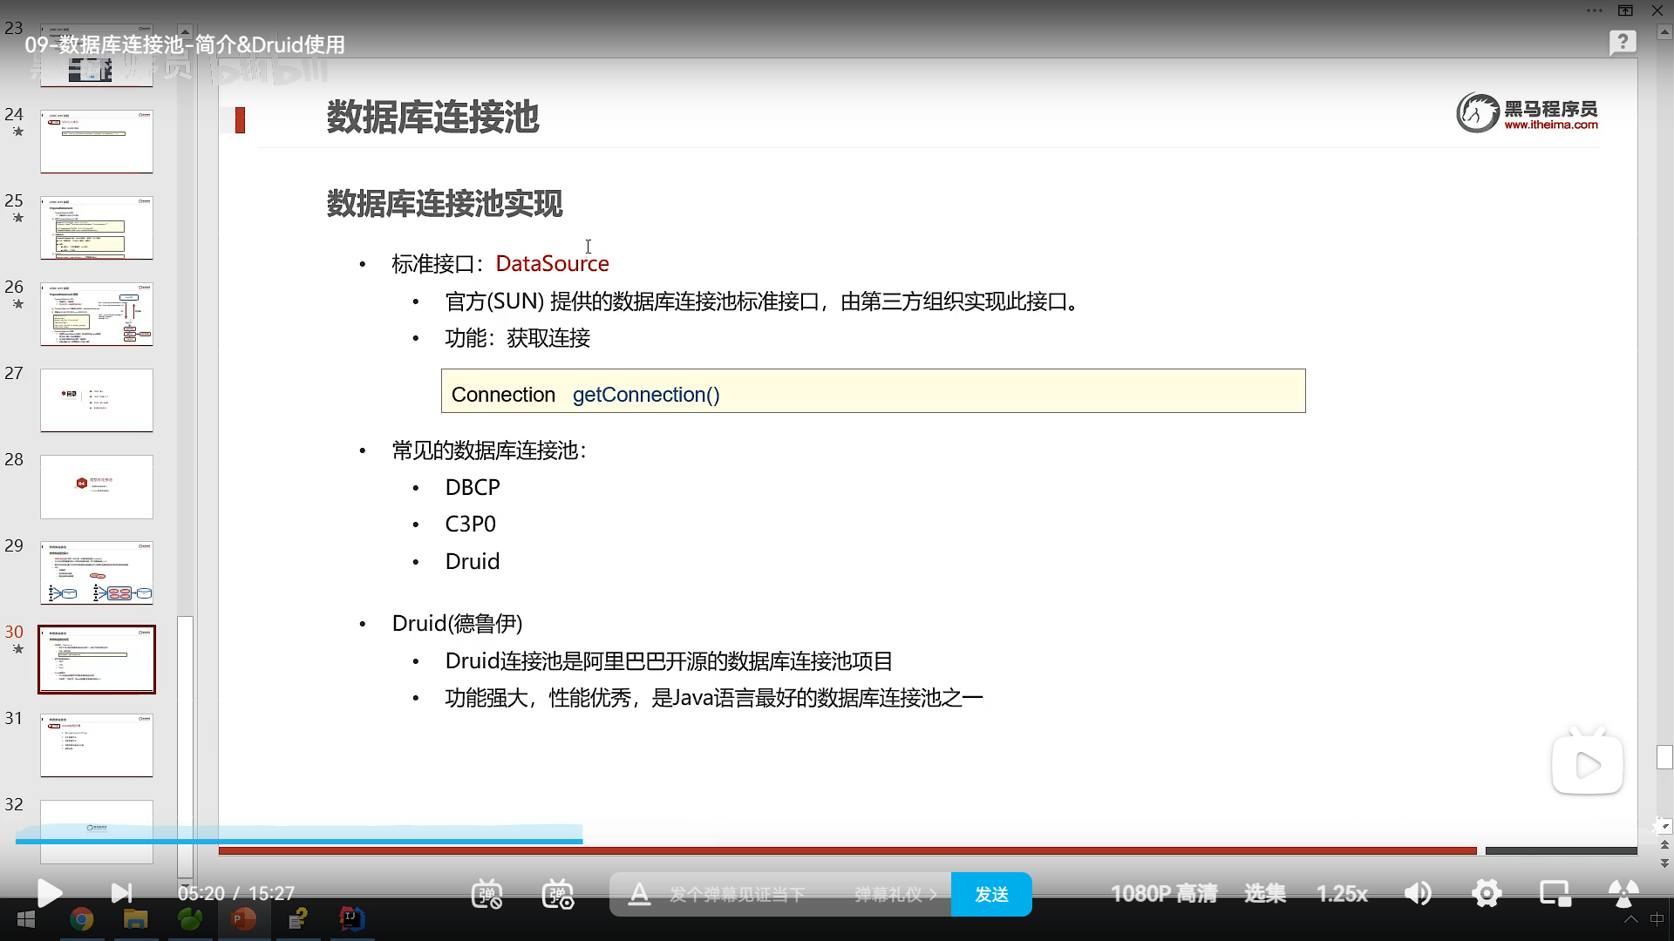Open the danmaku etiquette link
Viewport: 1674px width, 941px height.
point(895,895)
